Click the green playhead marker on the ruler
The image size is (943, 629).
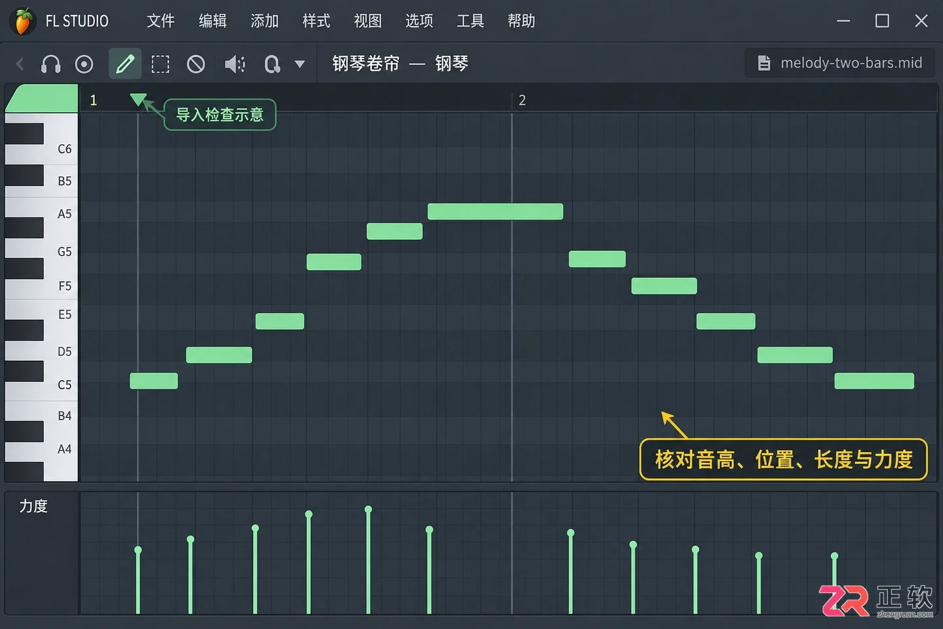138,99
